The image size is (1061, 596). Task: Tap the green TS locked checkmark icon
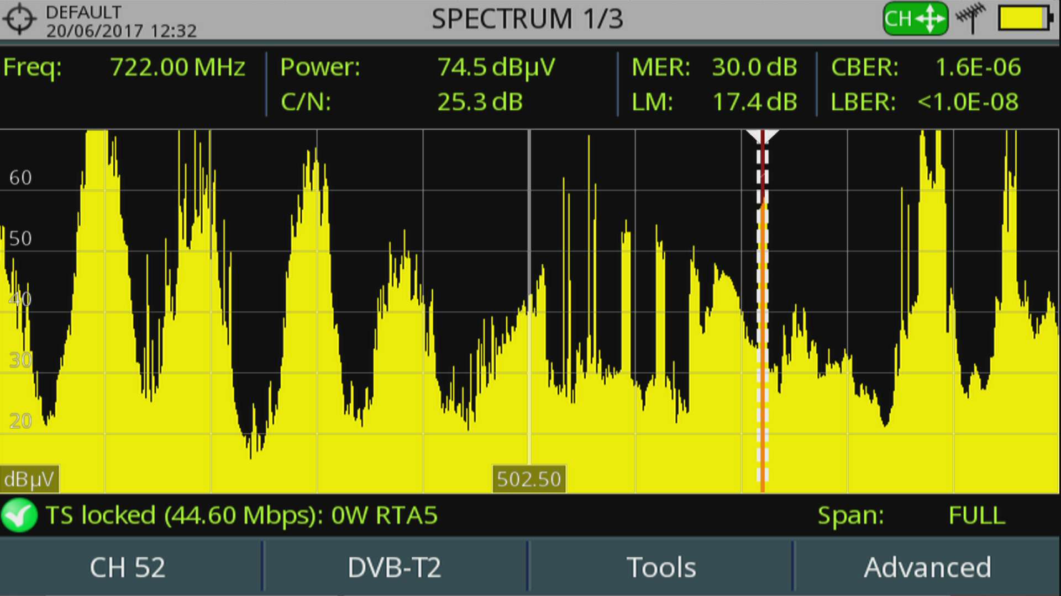[19, 515]
